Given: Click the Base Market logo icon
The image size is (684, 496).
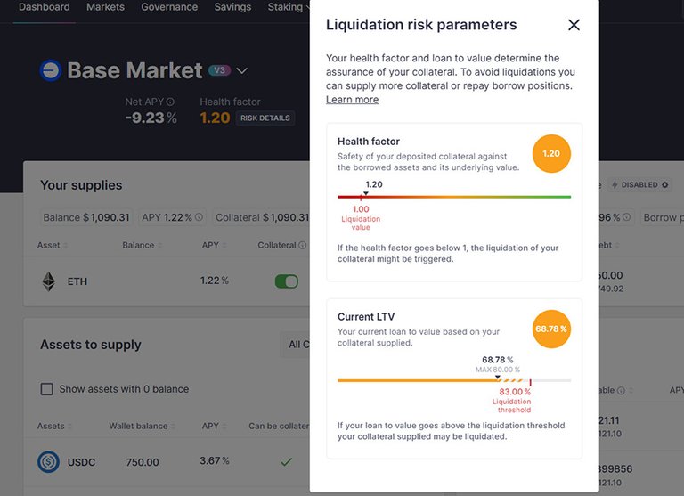Looking at the screenshot, I should coord(51,70).
